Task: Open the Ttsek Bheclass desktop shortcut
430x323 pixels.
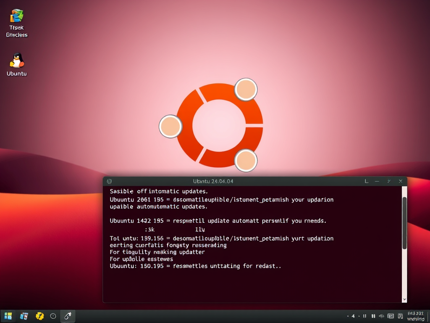Action: point(17,23)
